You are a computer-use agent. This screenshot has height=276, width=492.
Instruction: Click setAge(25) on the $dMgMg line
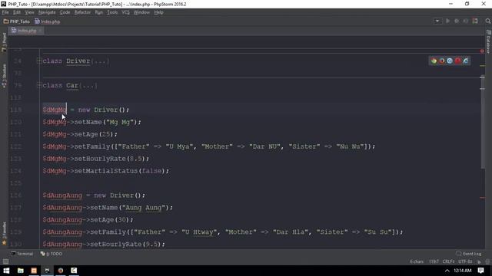[95, 134]
